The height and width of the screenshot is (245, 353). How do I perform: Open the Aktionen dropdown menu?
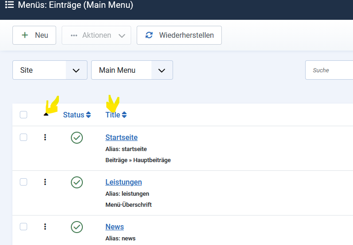pyautogui.click(x=97, y=35)
